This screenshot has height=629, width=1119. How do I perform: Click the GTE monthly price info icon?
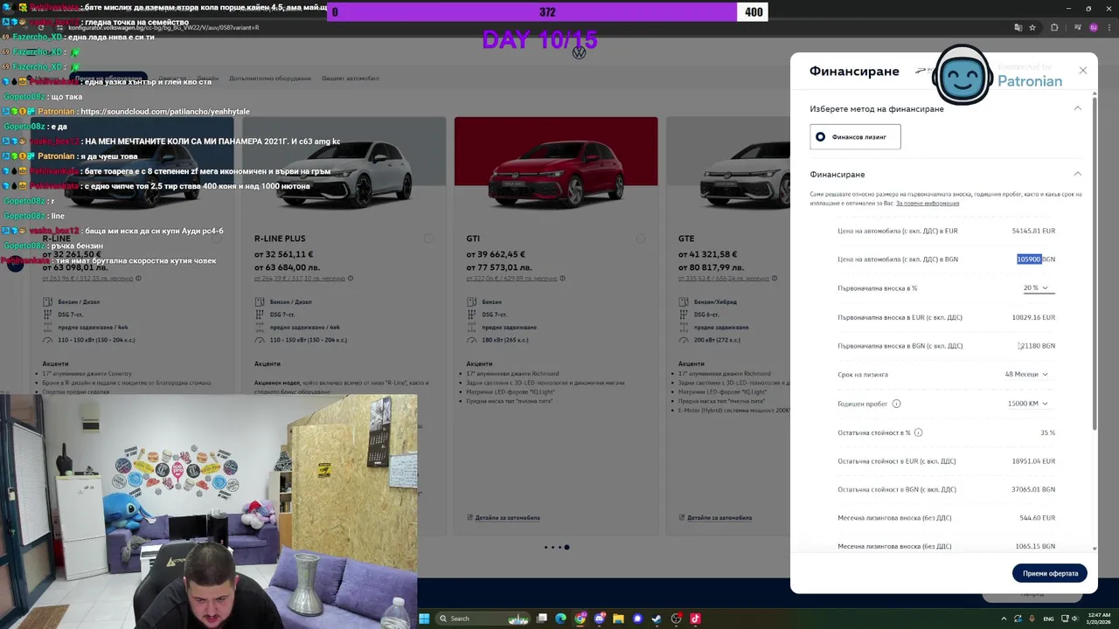(x=775, y=279)
